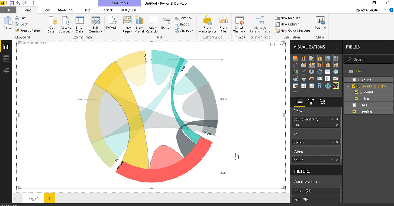This screenshot has height=206, width=394.
Task: Open the Format paint roller pane
Action: pos(311,102)
